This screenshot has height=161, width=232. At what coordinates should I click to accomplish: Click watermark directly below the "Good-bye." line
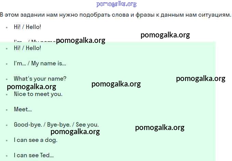coord(75,132)
